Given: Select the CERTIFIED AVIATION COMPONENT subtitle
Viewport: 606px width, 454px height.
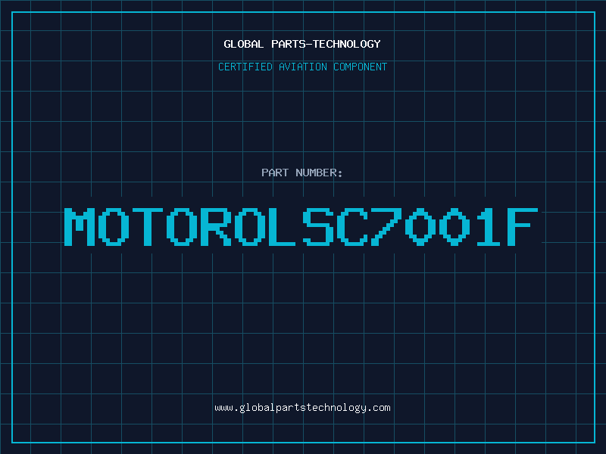Looking at the screenshot, I should 302,67.
